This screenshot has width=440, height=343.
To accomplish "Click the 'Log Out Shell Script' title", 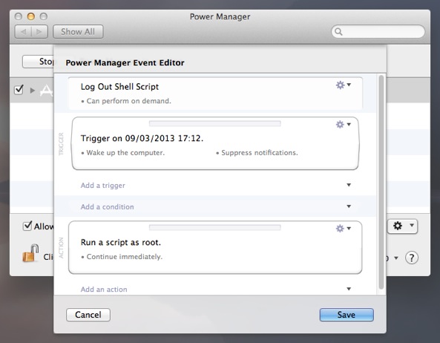I will click(119, 87).
